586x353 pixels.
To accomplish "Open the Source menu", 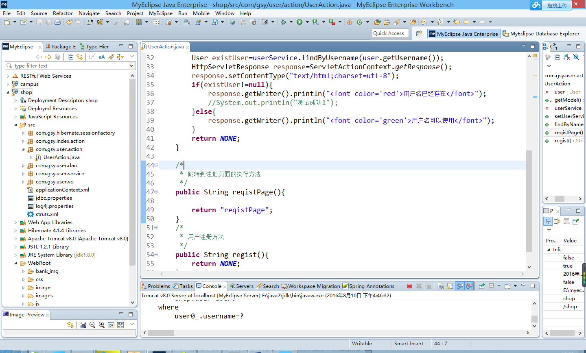I will [39, 13].
